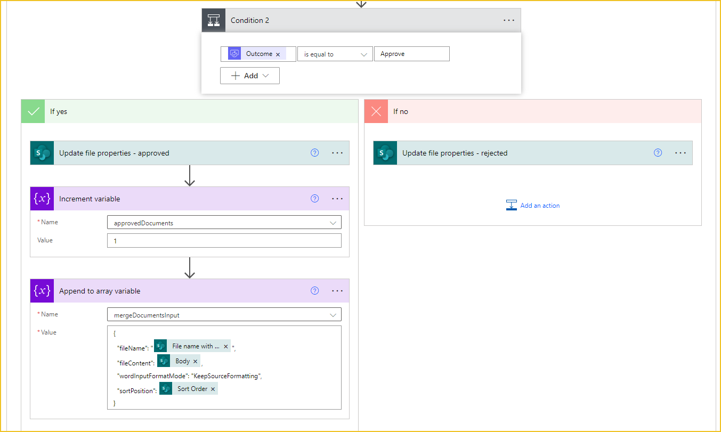The width and height of the screenshot is (721, 432).
Task: Click SharePoint icon of approved update action
Action: [x=42, y=153]
